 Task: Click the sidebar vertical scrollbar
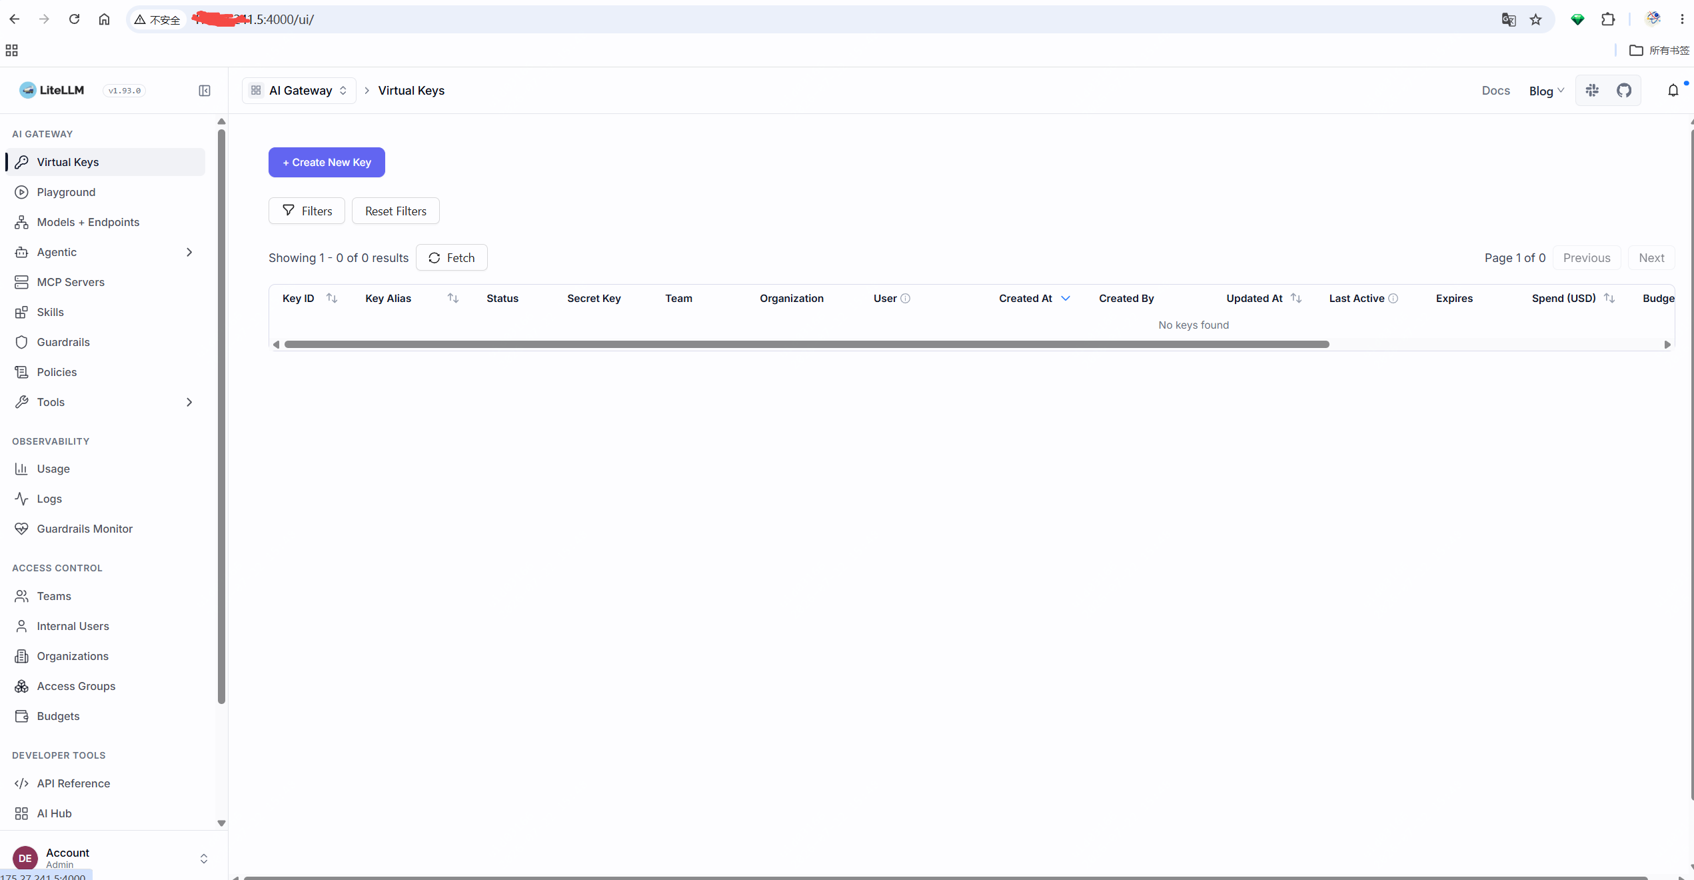pyautogui.click(x=221, y=417)
